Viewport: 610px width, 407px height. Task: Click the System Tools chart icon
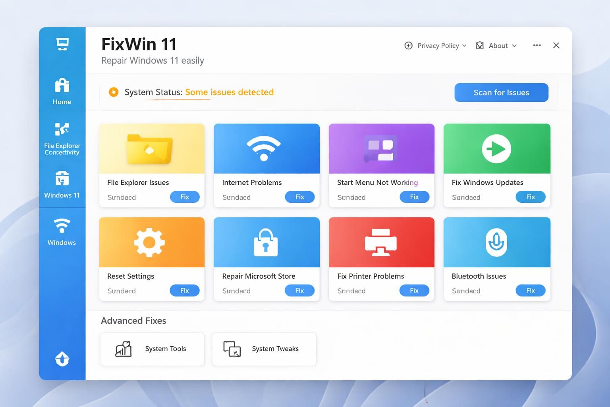pyautogui.click(x=124, y=349)
